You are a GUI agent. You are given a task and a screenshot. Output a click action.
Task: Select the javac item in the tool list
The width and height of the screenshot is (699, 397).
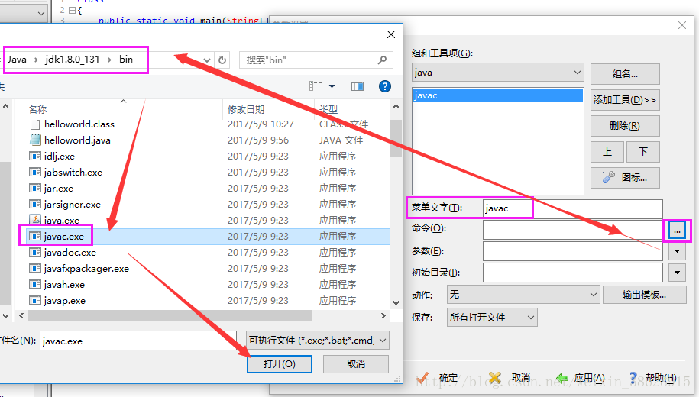pyautogui.click(x=497, y=95)
